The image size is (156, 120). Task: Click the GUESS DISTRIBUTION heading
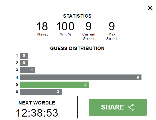tap(77, 48)
